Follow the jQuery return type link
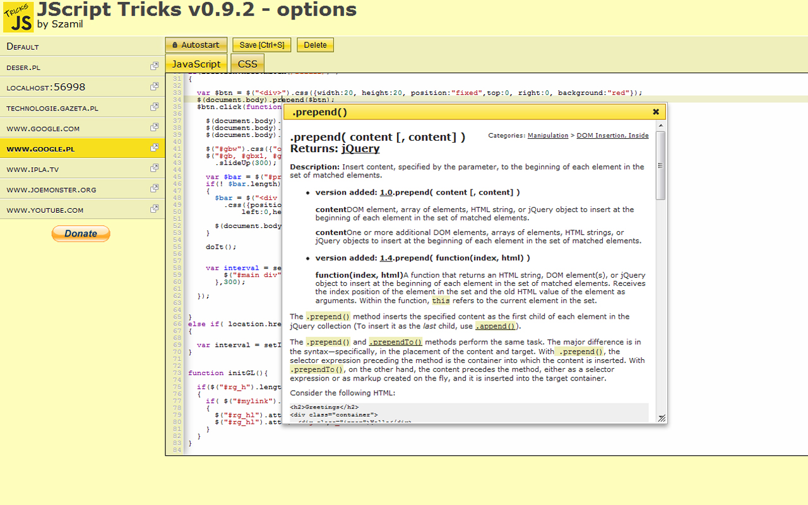This screenshot has height=505, width=808. (360, 149)
